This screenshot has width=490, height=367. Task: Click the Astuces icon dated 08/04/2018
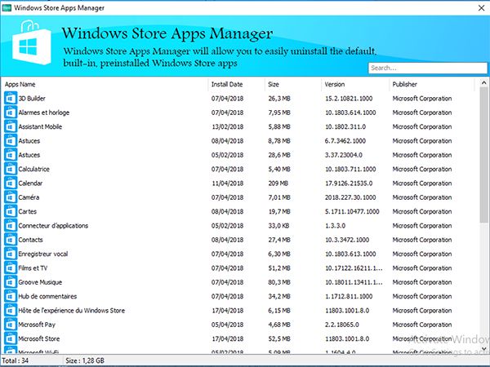11,141
